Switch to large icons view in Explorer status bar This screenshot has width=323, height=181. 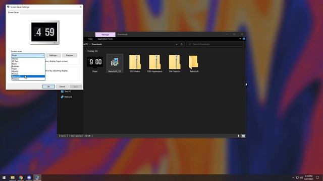(x=243, y=136)
